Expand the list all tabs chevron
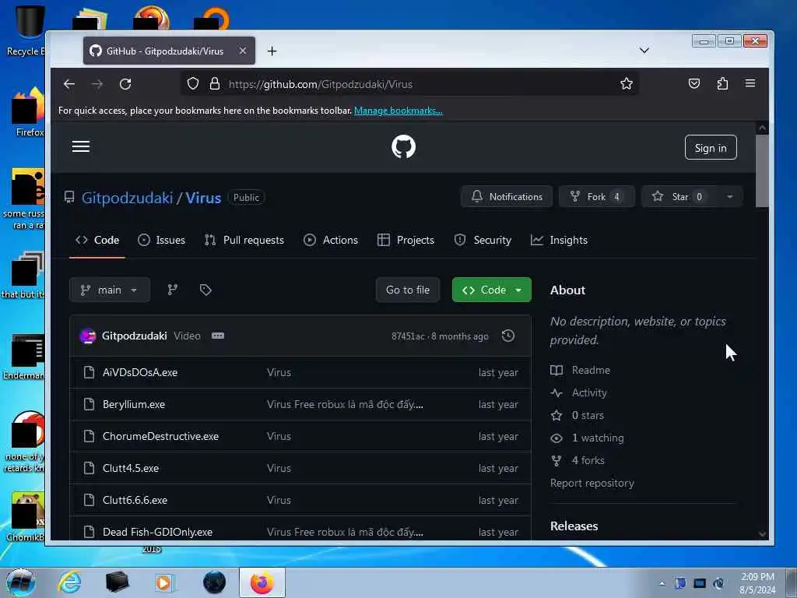Screen dimensions: 797x598 644,50
